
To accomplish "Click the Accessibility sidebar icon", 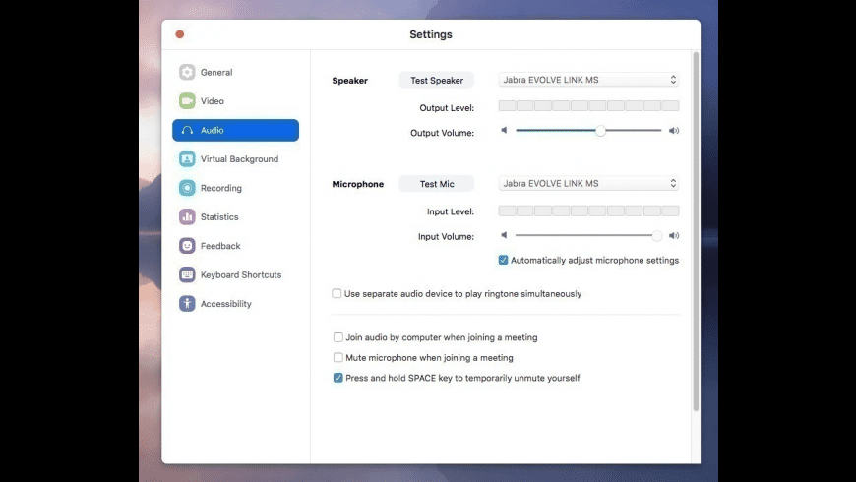I will pos(187,304).
